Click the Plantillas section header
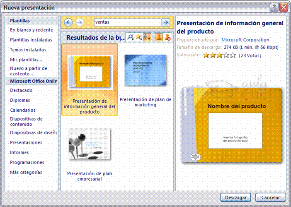 (x=32, y=21)
